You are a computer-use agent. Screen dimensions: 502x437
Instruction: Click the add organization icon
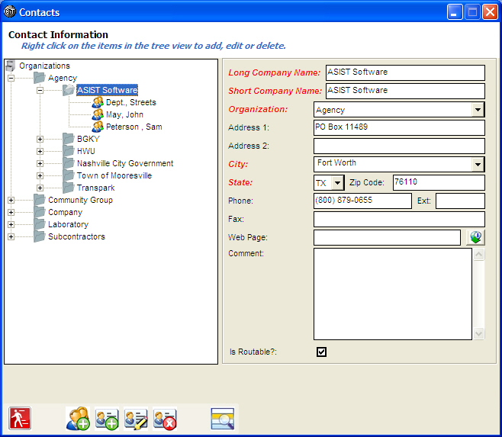78,419
